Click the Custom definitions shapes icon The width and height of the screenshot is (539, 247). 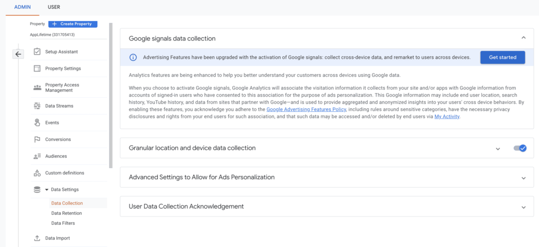(37, 173)
